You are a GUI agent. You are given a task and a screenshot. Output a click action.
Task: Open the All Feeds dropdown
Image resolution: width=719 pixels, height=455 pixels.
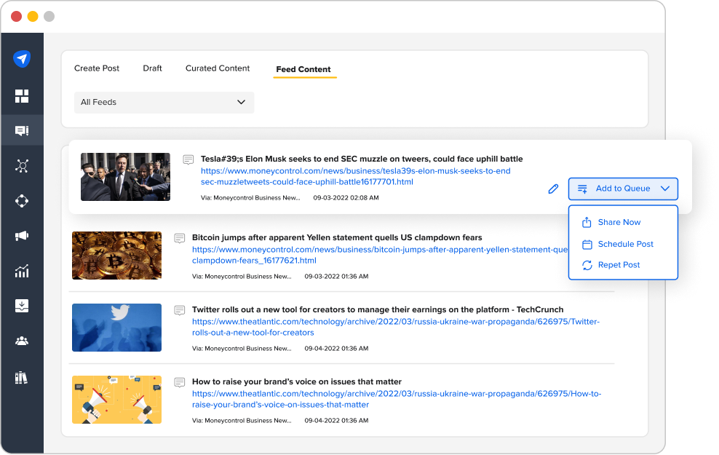pos(163,102)
